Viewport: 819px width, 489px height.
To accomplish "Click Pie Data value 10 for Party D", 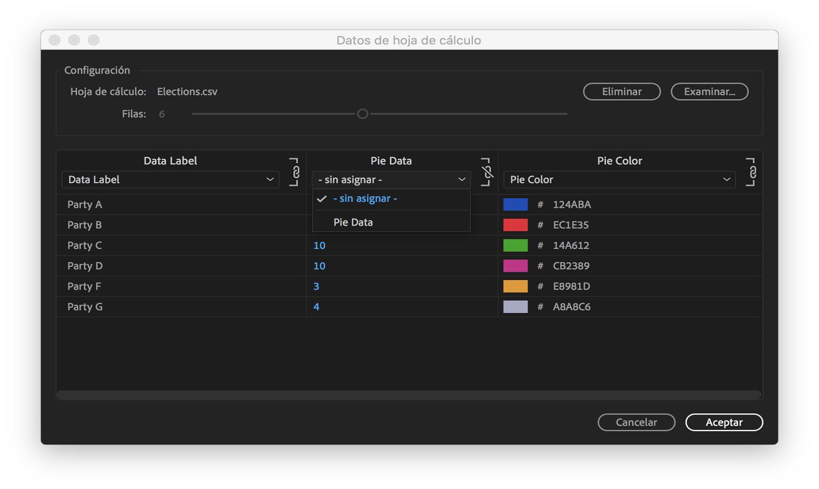I will pos(319,266).
